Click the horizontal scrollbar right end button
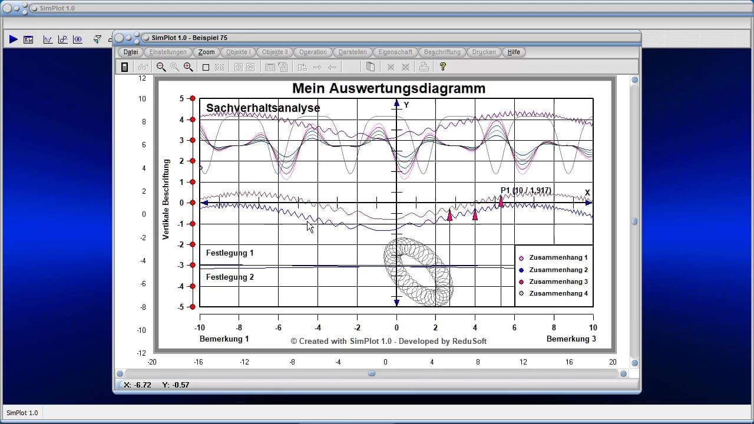This screenshot has width=754, height=424. 623,373
